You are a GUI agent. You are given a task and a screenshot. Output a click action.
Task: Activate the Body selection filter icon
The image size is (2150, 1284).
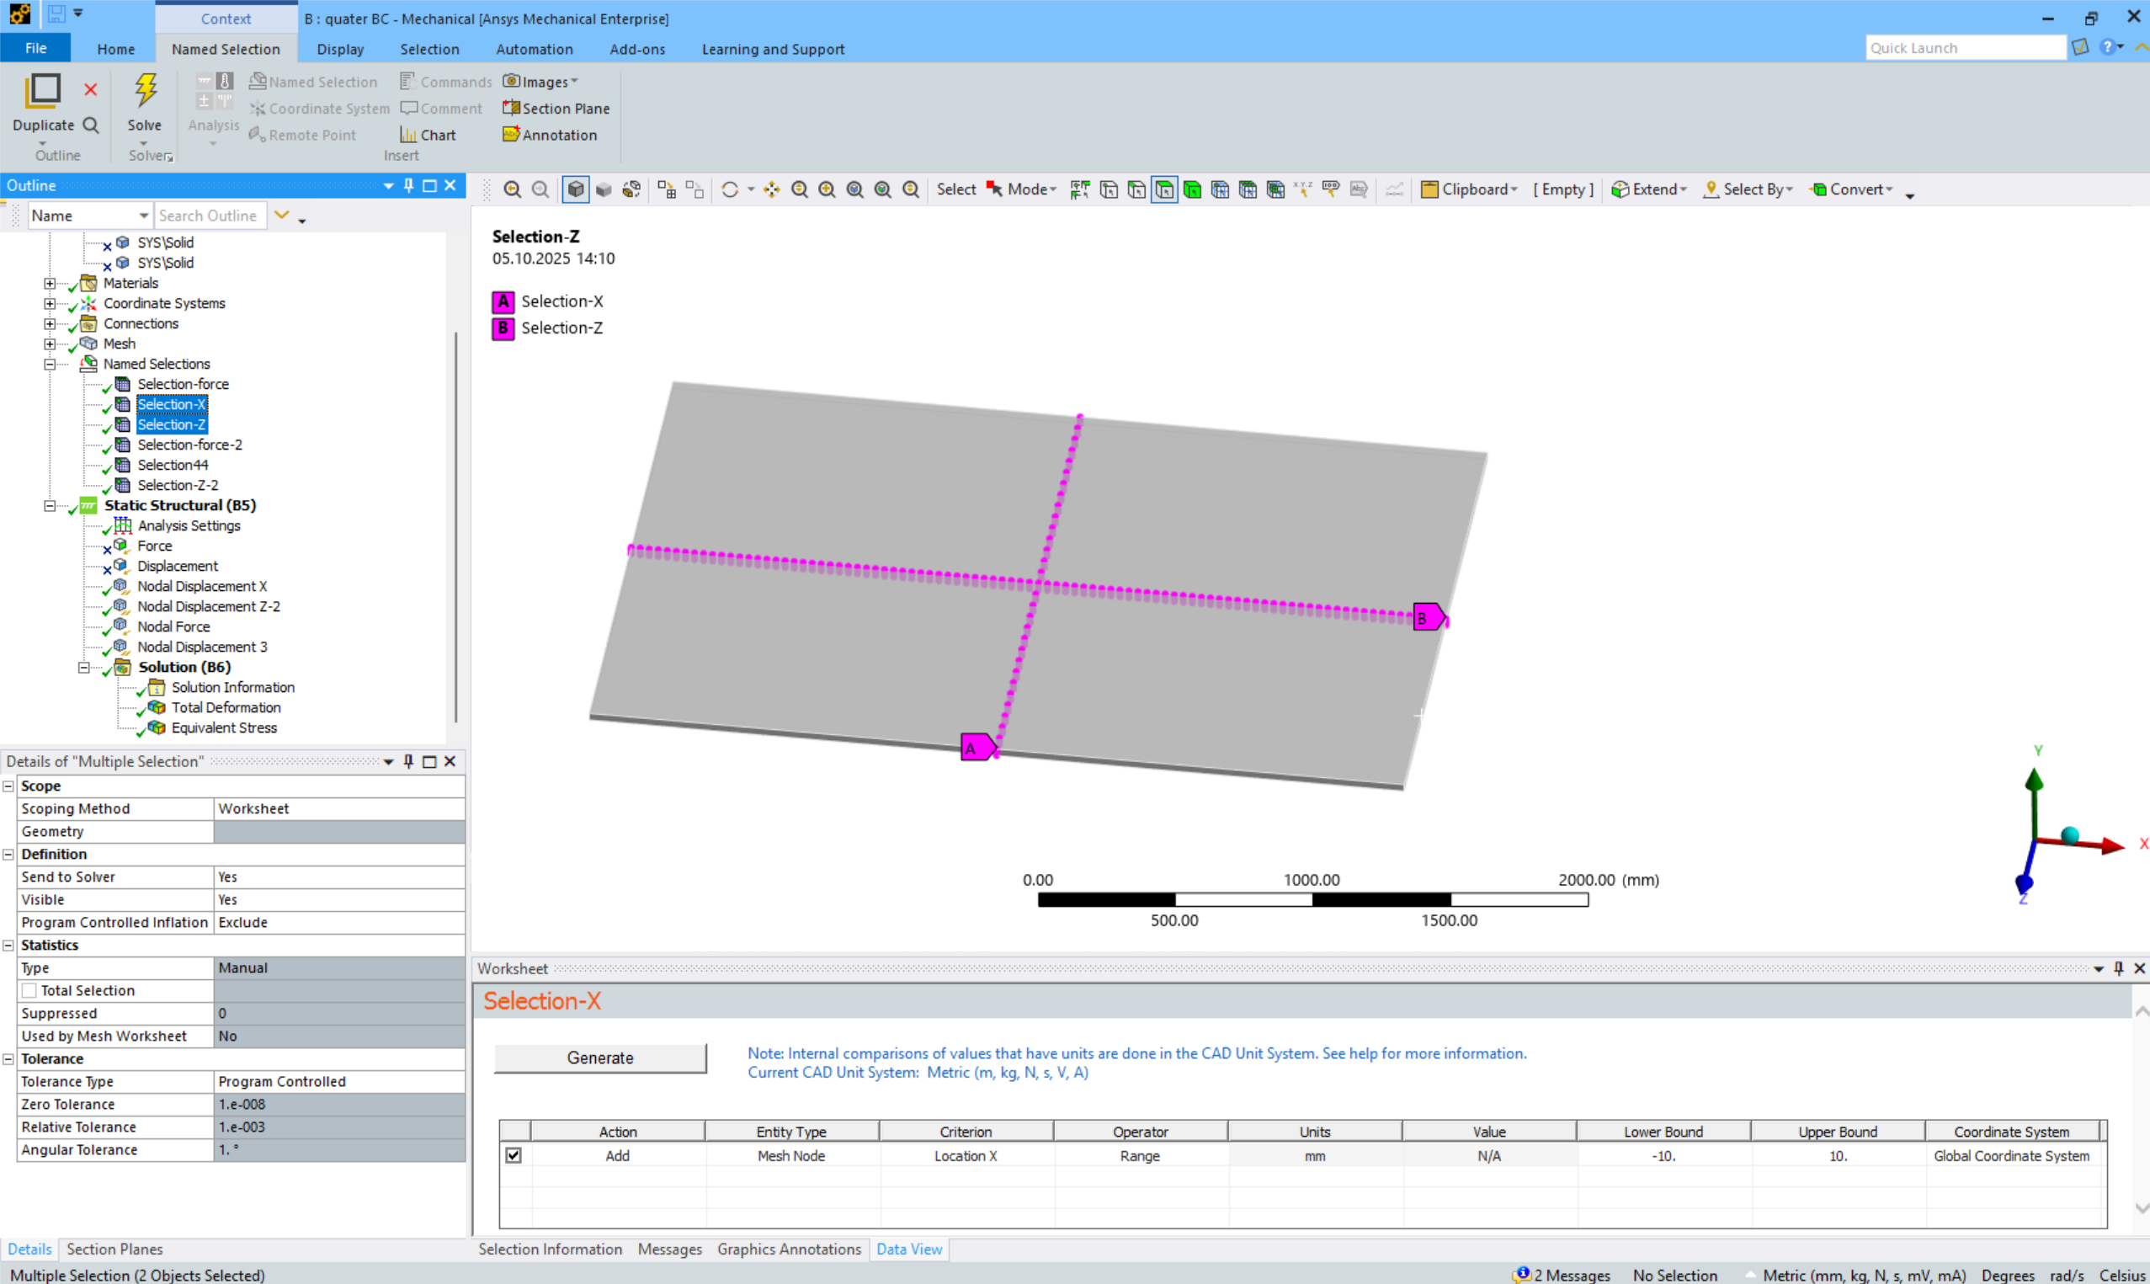(x=1193, y=189)
